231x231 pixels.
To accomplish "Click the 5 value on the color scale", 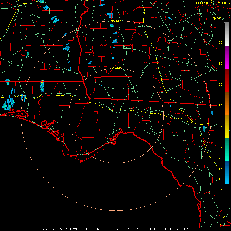I will click(x=222, y=190).
